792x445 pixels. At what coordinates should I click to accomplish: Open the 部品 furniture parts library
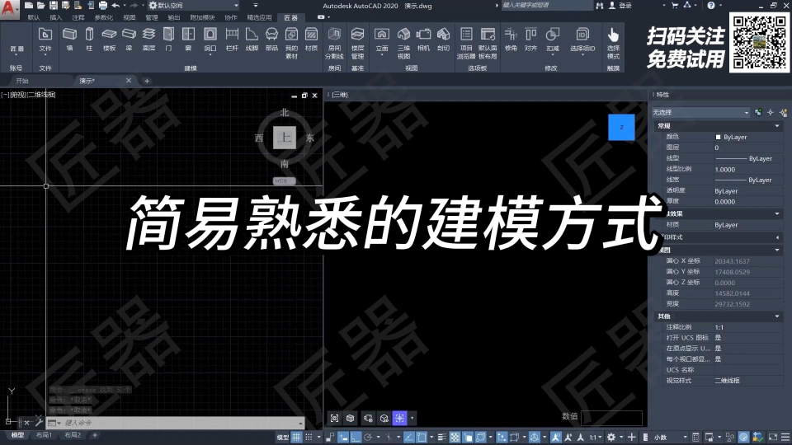click(x=271, y=40)
